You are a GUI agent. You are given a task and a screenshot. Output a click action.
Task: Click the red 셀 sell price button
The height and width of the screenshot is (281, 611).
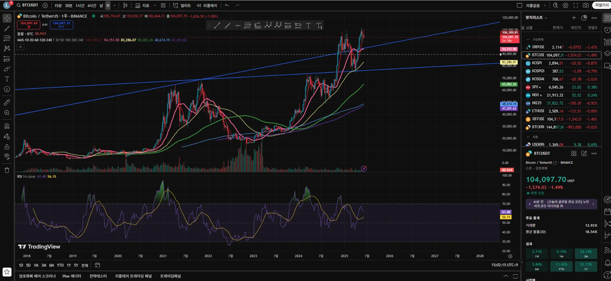click(x=29, y=25)
